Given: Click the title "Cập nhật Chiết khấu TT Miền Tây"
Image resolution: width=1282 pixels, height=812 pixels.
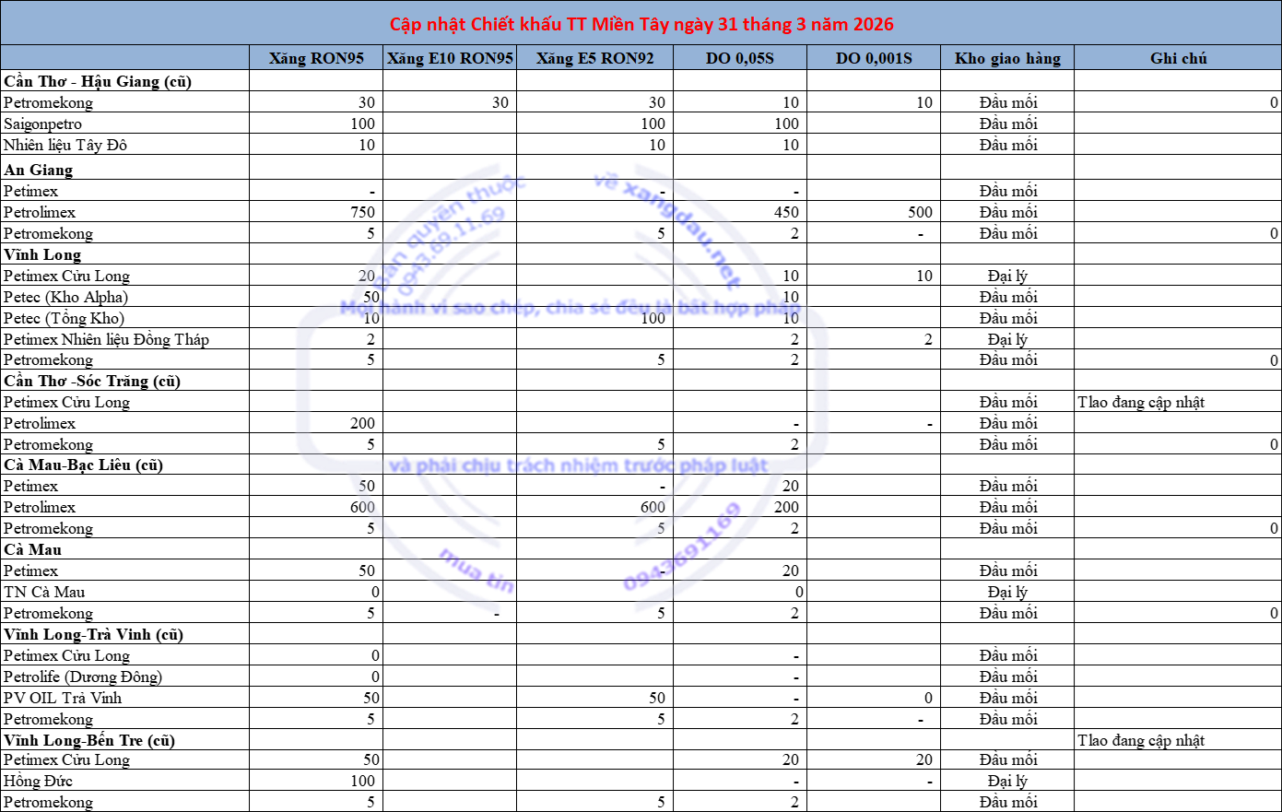Looking at the screenshot, I should pyautogui.click(x=641, y=24).
